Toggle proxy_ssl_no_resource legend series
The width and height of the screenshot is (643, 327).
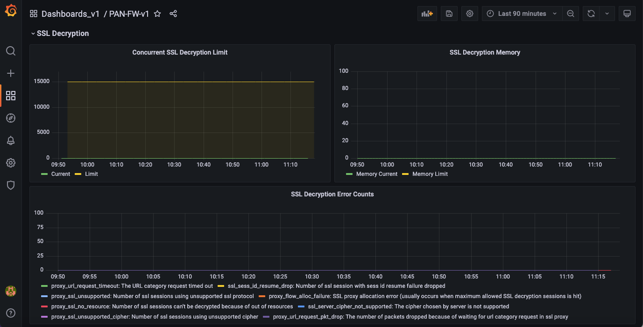[172, 306]
